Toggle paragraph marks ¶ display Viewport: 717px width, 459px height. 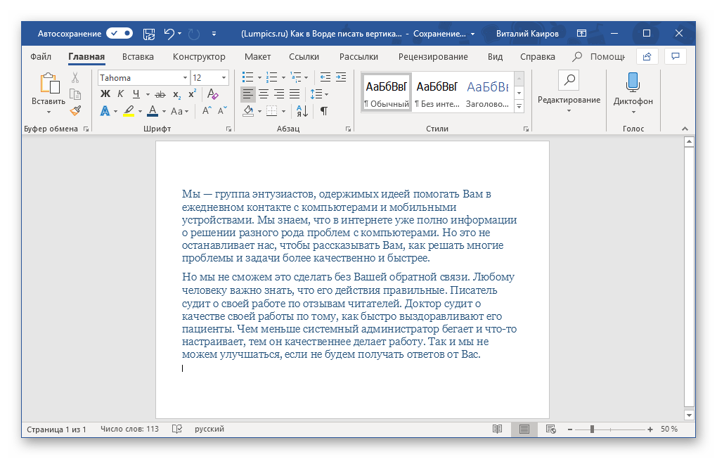pyautogui.click(x=323, y=111)
